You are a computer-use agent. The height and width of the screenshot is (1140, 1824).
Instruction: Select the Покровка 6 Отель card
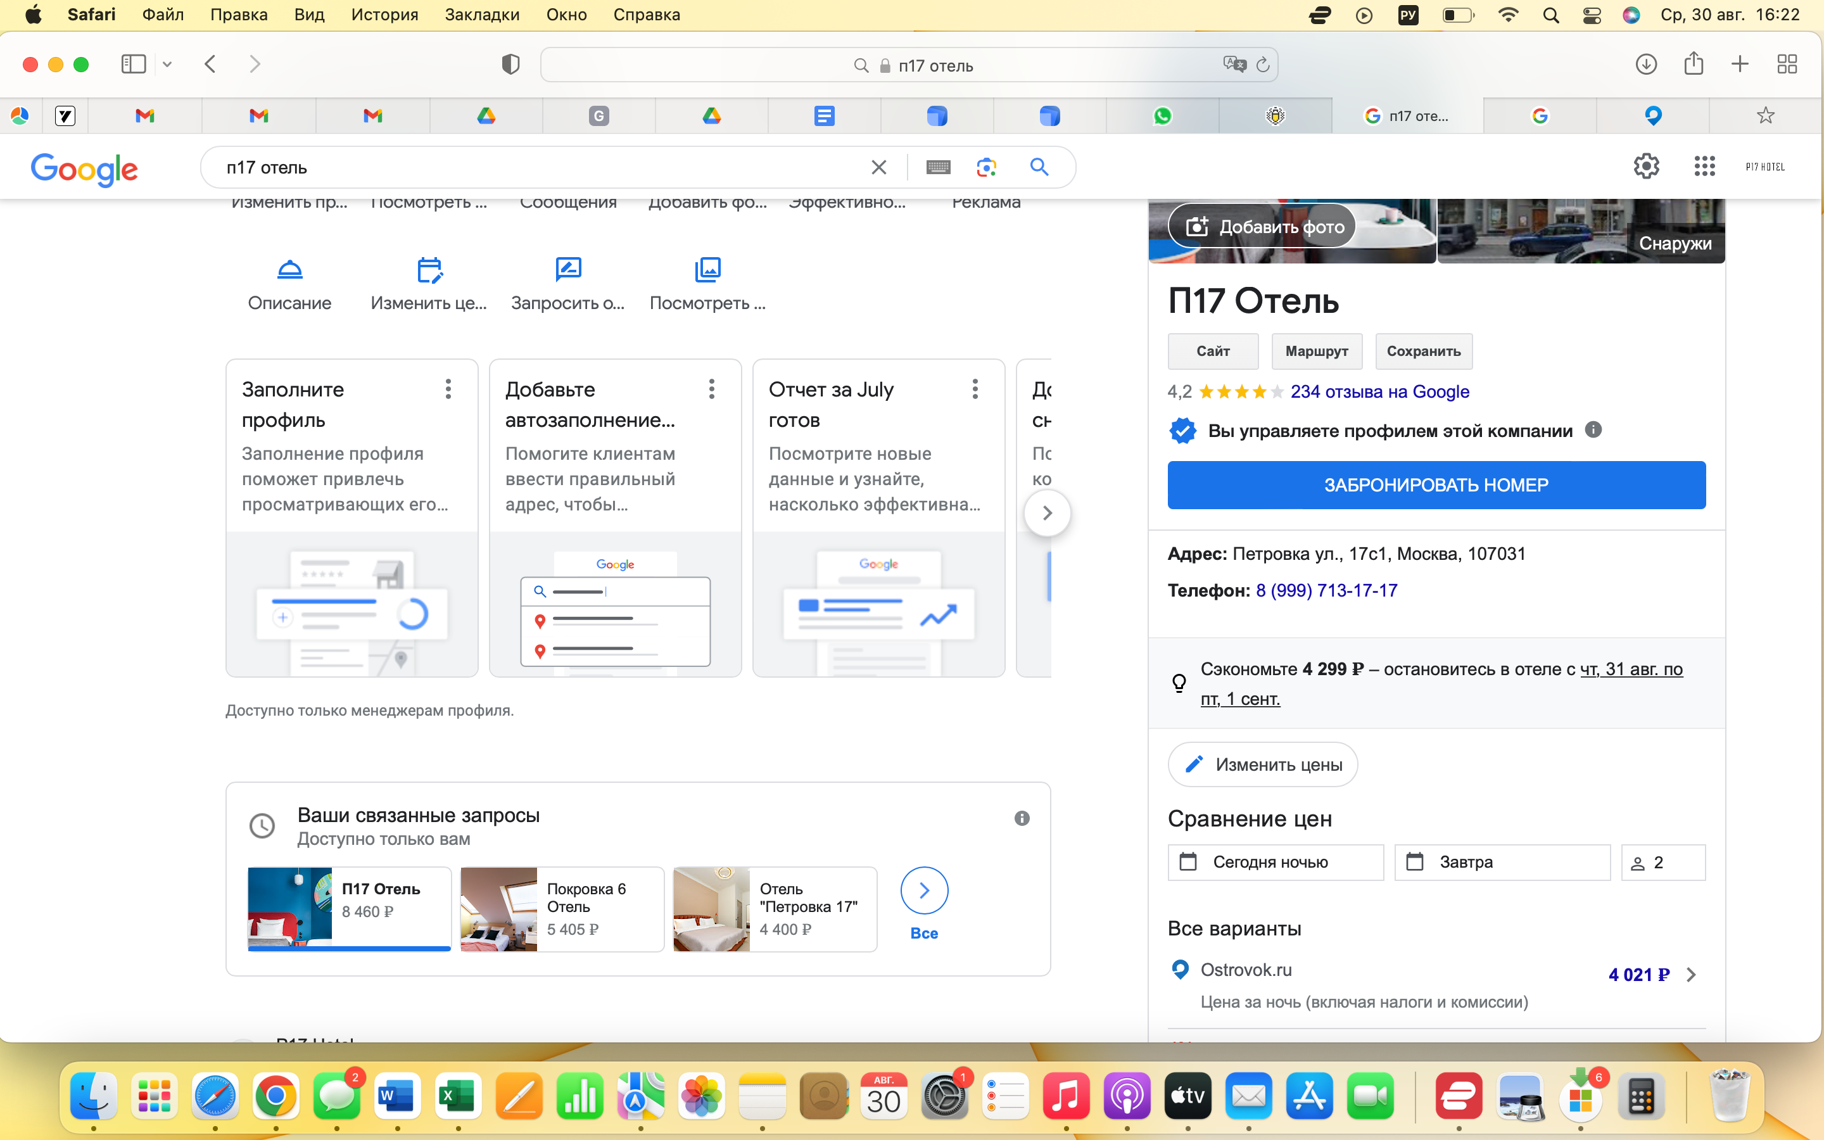click(x=562, y=909)
